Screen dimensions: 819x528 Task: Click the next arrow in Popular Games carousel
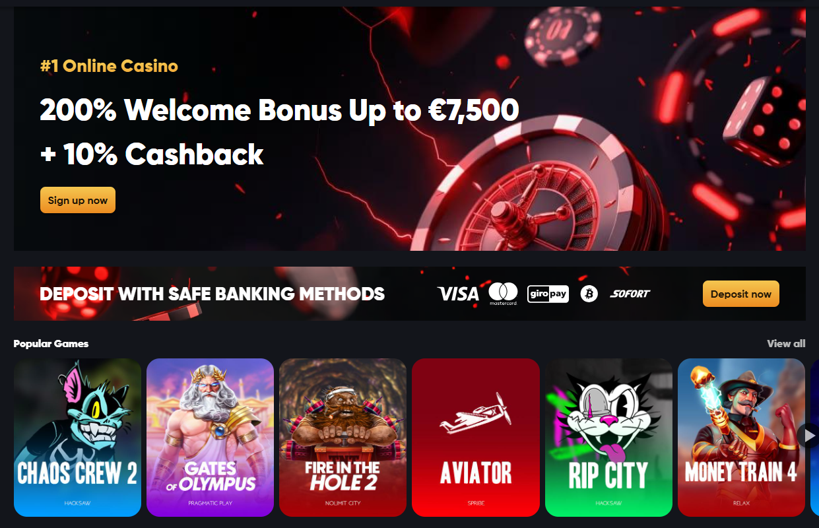tap(808, 436)
